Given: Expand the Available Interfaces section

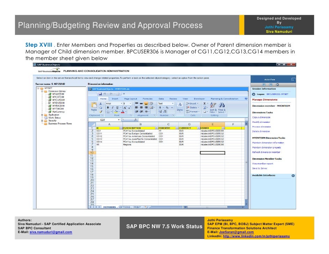Looking at the screenshot, I should (293, 175).
